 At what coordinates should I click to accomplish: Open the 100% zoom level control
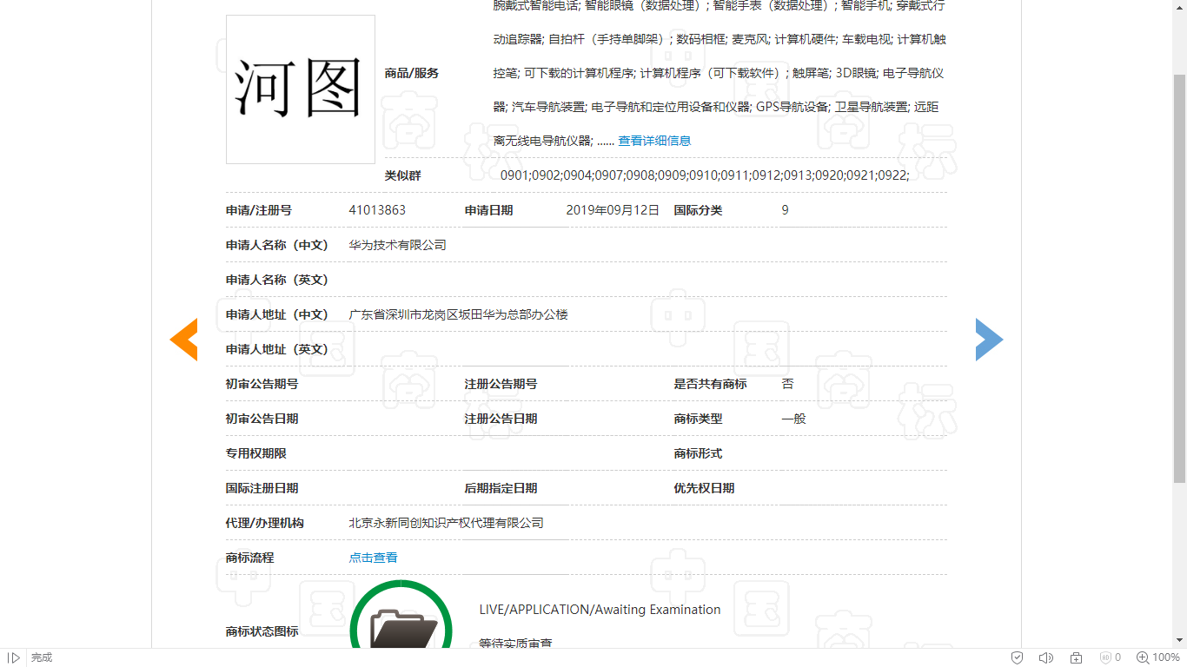(1158, 657)
